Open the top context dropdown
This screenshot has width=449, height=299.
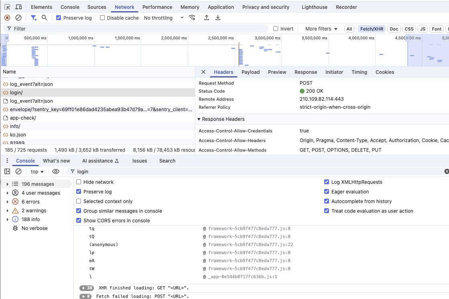coord(37,171)
